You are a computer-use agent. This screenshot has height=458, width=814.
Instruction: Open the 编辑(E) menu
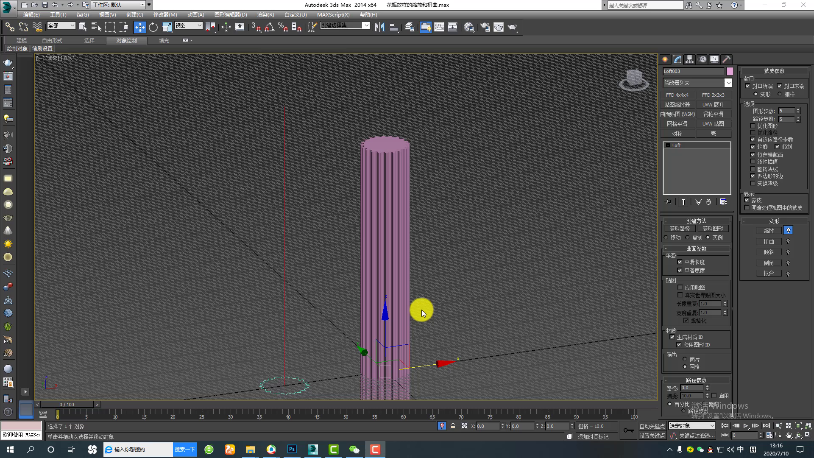click(31, 14)
